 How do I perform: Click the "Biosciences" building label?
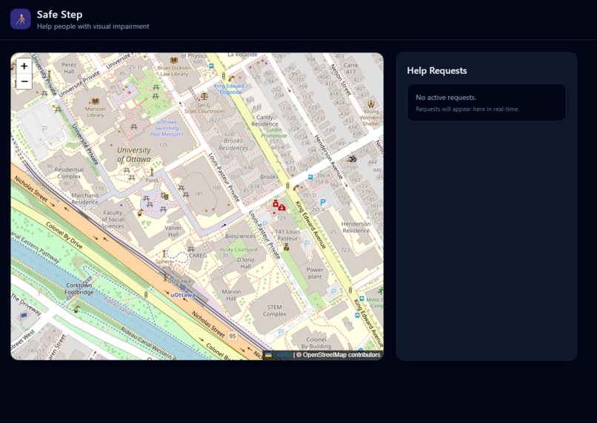point(240,236)
